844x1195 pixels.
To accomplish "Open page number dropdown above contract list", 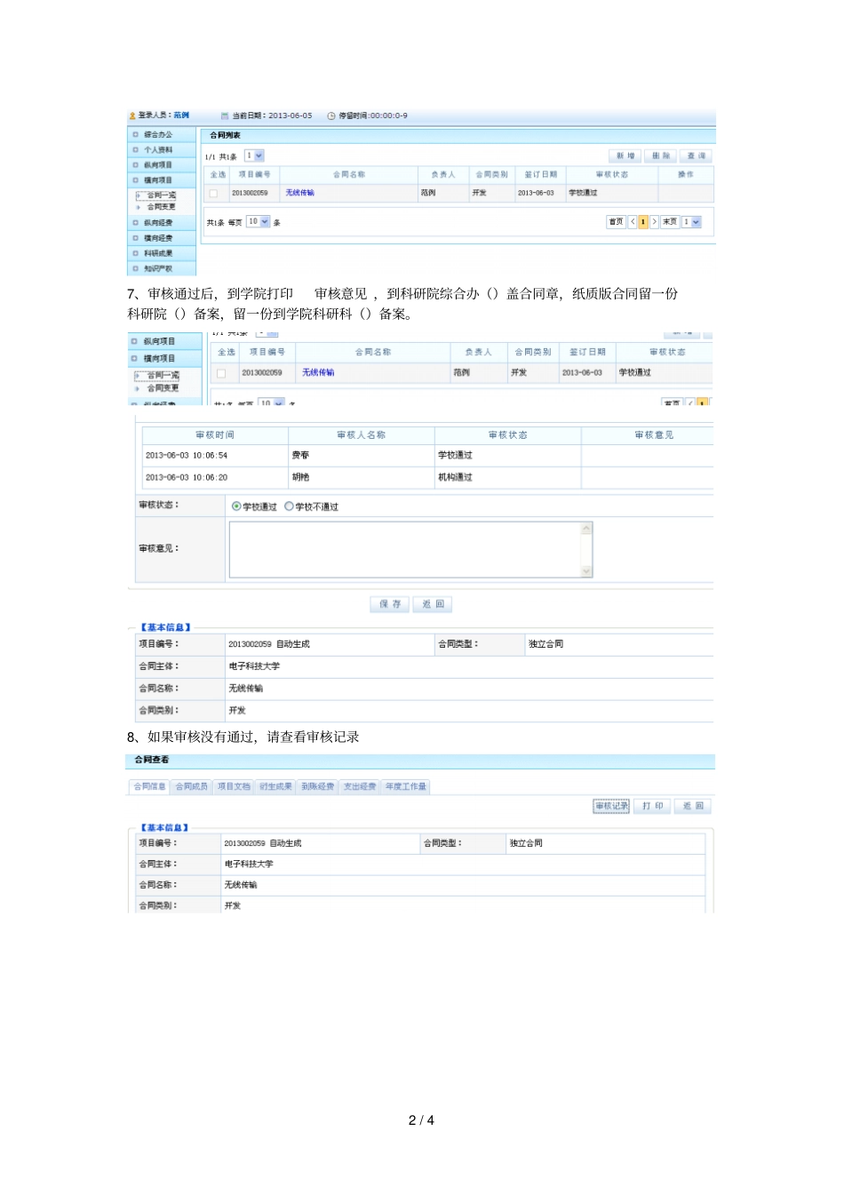I will click(x=254, y=156).
